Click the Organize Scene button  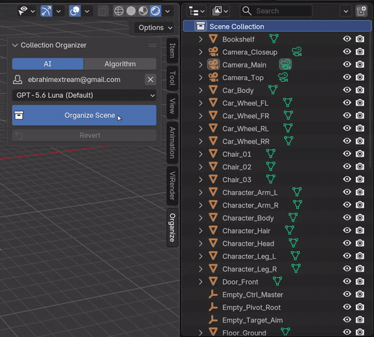pos(84,115)
